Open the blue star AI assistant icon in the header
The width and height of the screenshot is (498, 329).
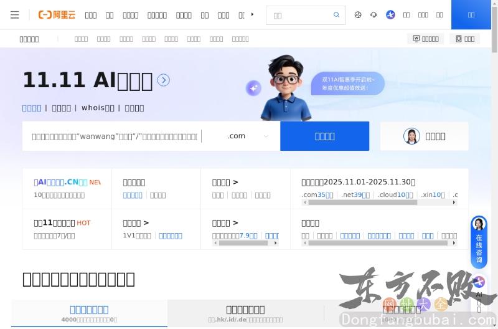[390, 14]
